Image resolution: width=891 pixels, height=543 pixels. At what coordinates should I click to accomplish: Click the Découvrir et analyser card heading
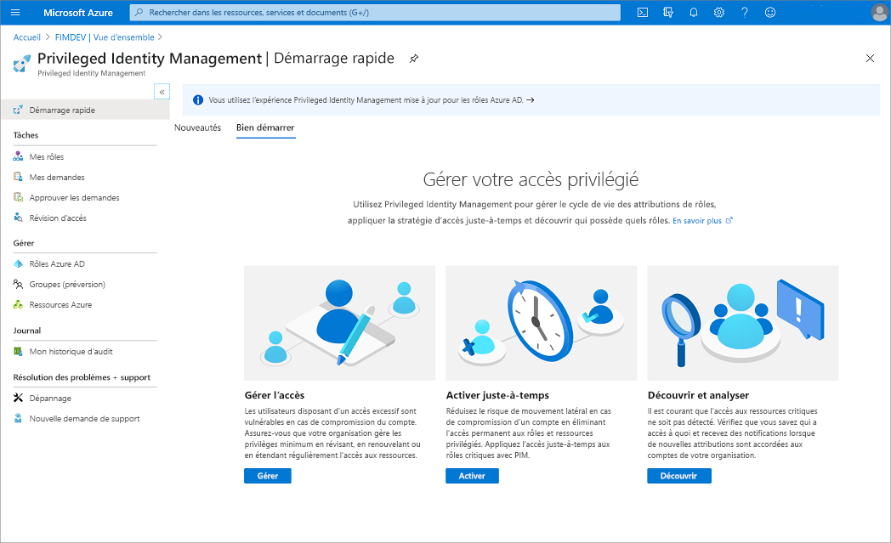pos(698,395)
